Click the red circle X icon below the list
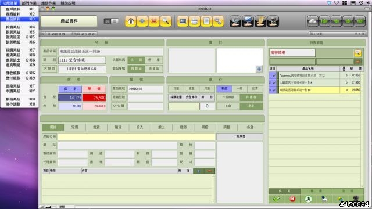 click(x=292, y=199)
